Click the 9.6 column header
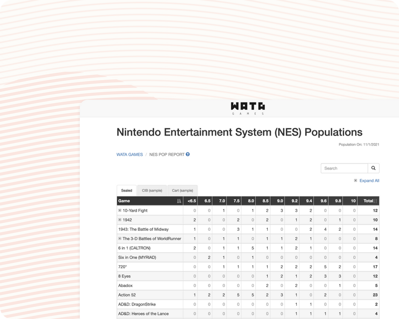 point(321,201)
